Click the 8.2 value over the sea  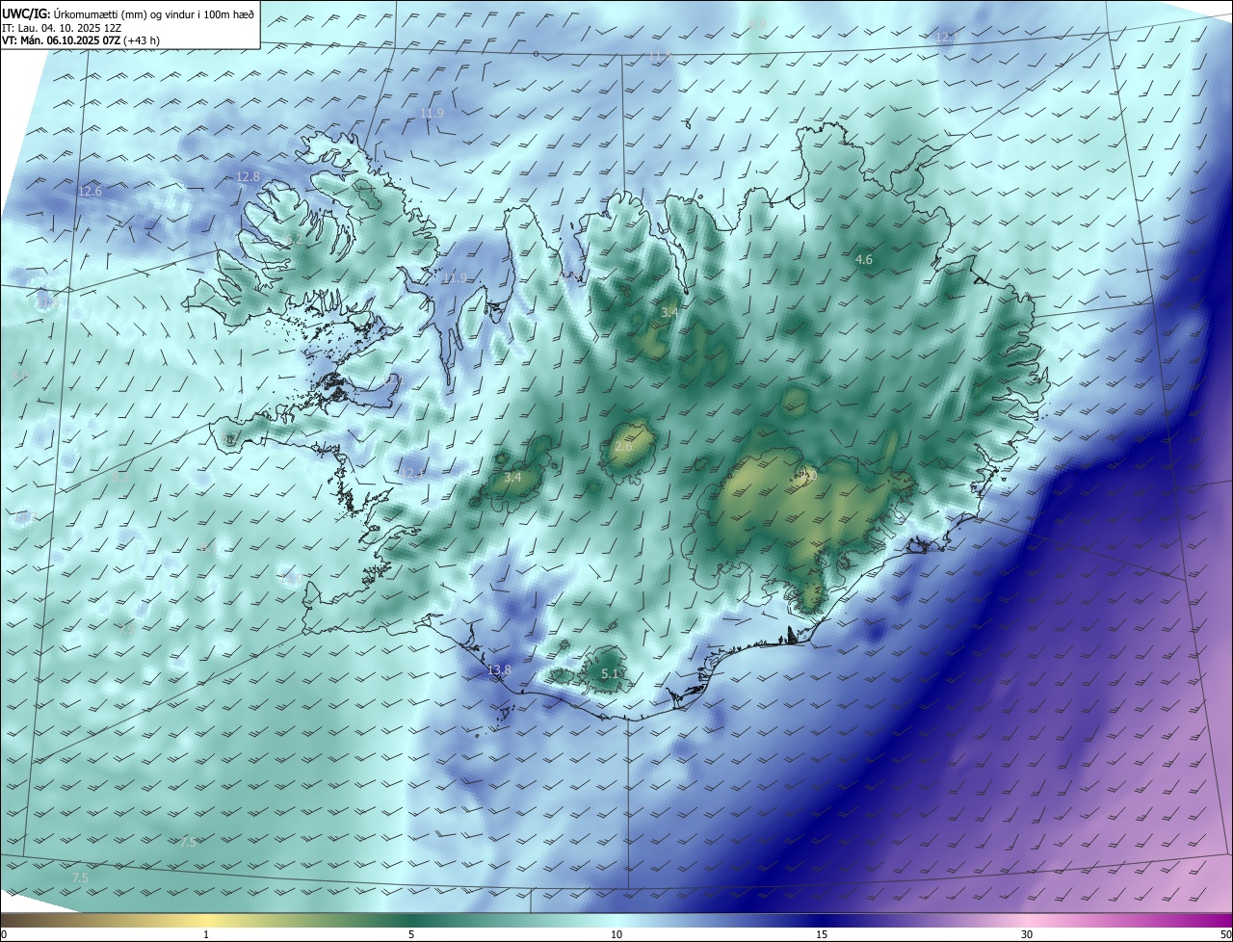(120, 477)
